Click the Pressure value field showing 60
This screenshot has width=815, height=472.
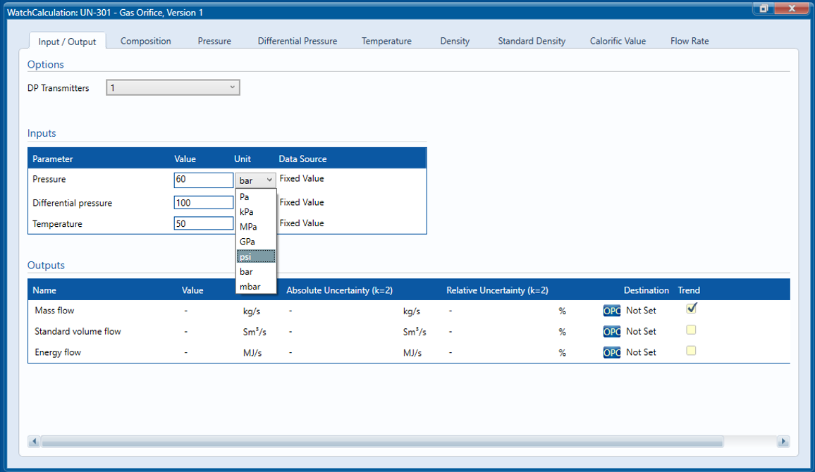[x=203, y=180]
